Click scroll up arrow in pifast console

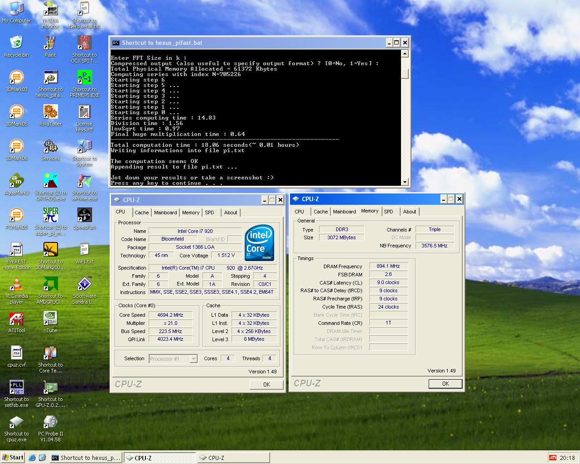click(405, 53)
